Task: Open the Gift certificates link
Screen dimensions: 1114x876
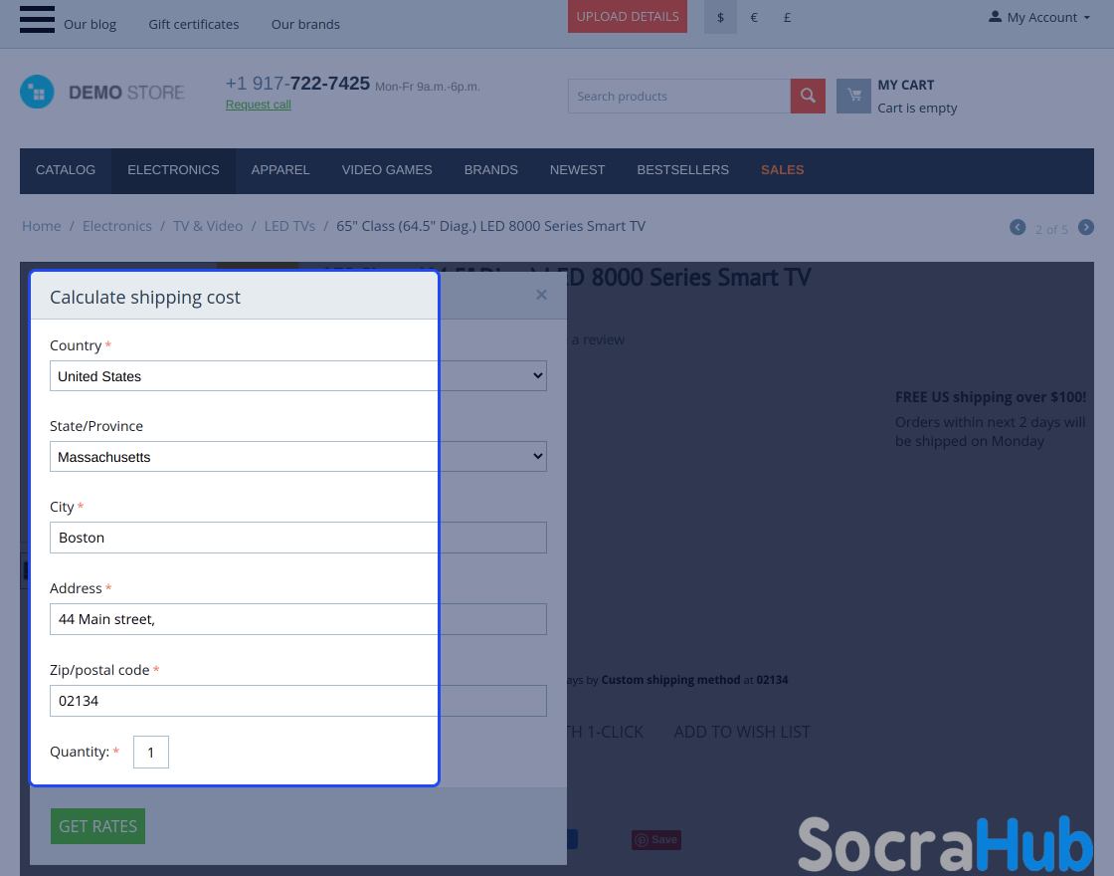Action: [193, 24]
